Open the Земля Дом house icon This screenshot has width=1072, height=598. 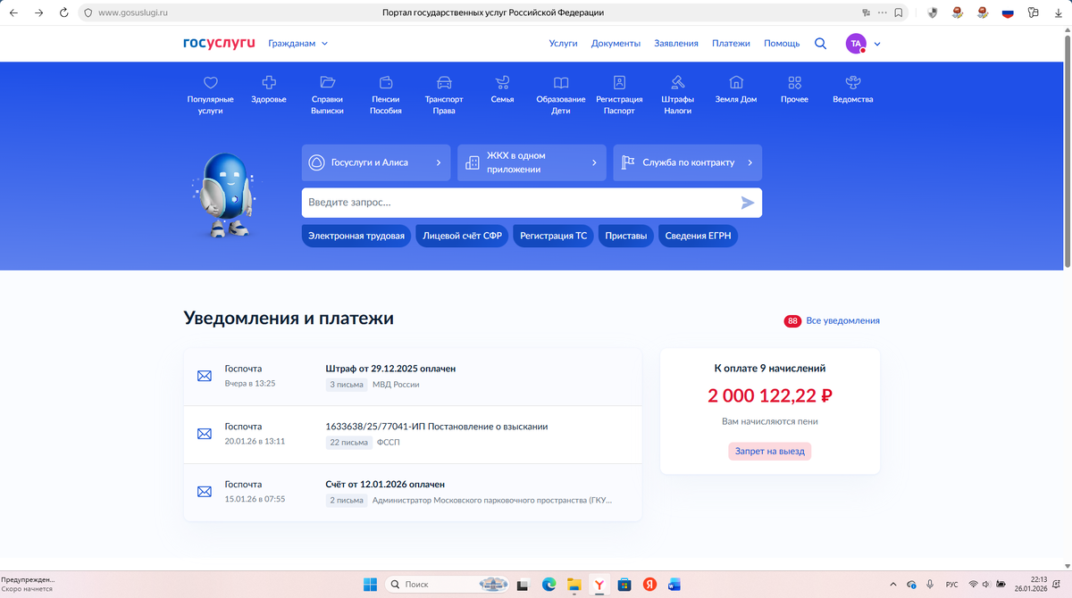coord(736,82)
